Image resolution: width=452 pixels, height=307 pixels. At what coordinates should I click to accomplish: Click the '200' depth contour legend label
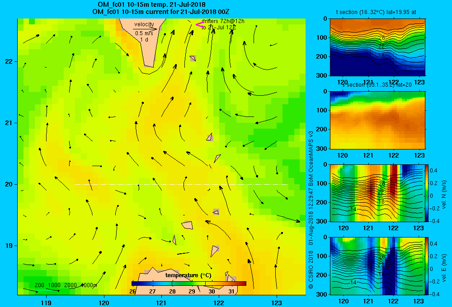click(39, 285)
